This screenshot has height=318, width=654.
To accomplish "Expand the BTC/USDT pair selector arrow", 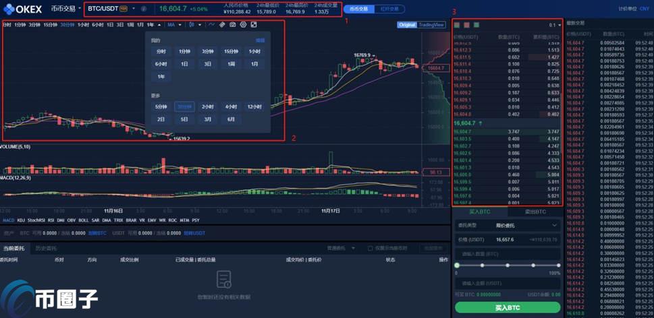I will pos(134,8).
